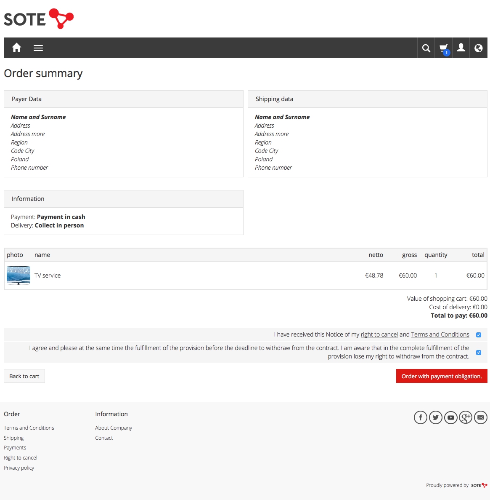Open footer Right to cancel link

tap(20, 457)
